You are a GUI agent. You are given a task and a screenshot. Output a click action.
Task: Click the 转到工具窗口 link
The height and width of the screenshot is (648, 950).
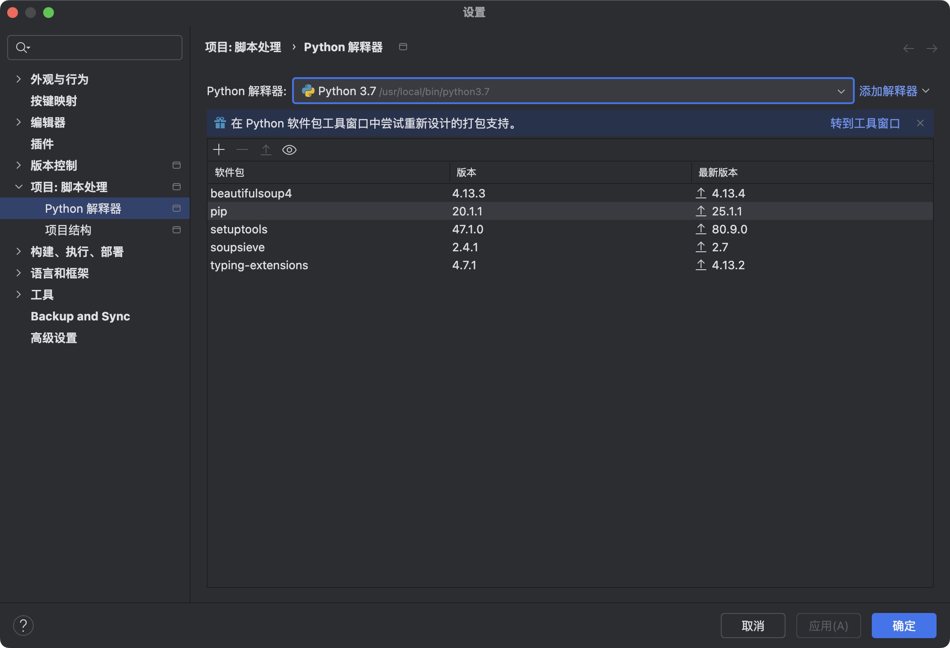tap(865, 123)
